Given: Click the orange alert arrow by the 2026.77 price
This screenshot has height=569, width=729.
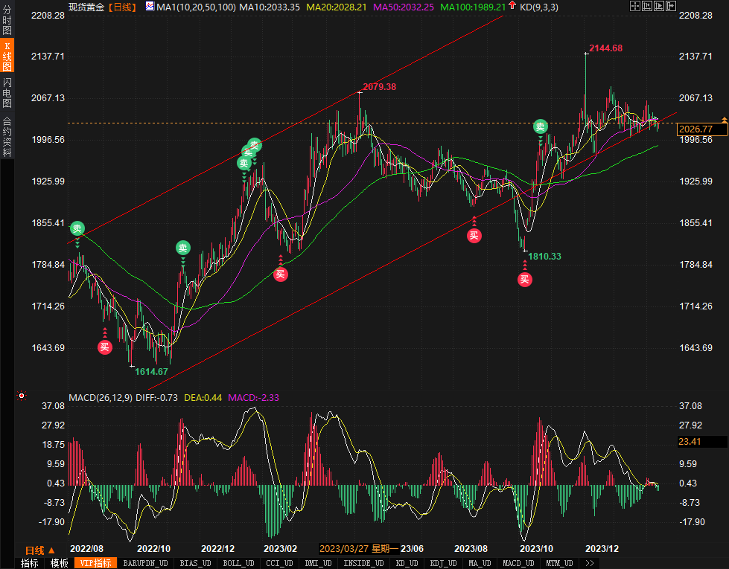Looking at the screenshot, I should 724,119.
